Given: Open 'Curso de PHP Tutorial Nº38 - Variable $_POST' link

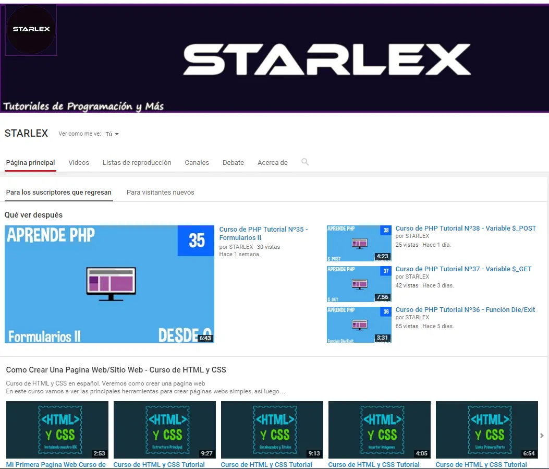Looking at the screenshot, I should tap(466, 229).
